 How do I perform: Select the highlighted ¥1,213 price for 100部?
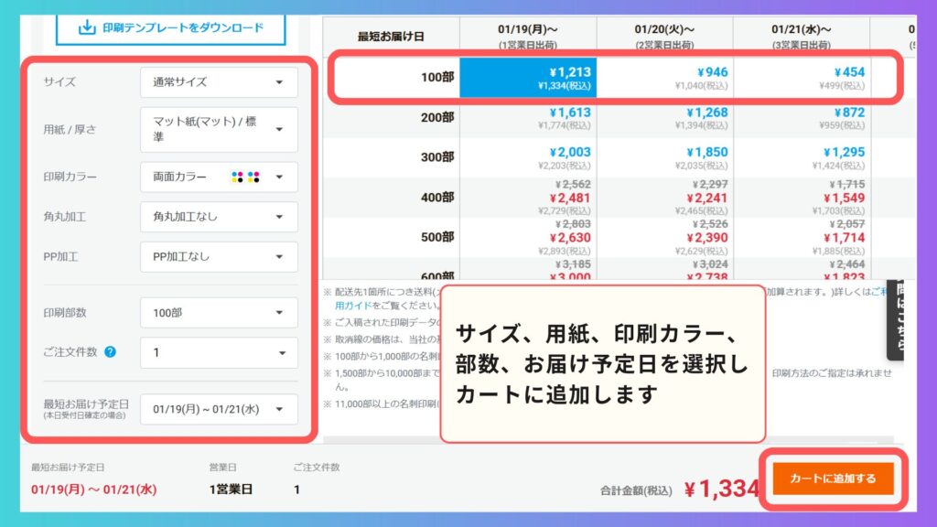528,79
